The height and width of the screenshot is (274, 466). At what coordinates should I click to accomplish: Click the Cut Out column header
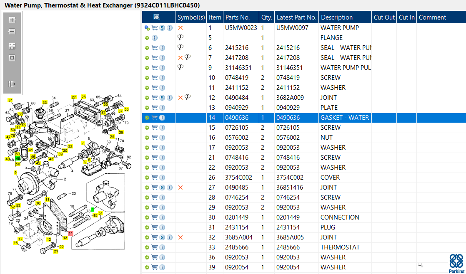point(384,17)
